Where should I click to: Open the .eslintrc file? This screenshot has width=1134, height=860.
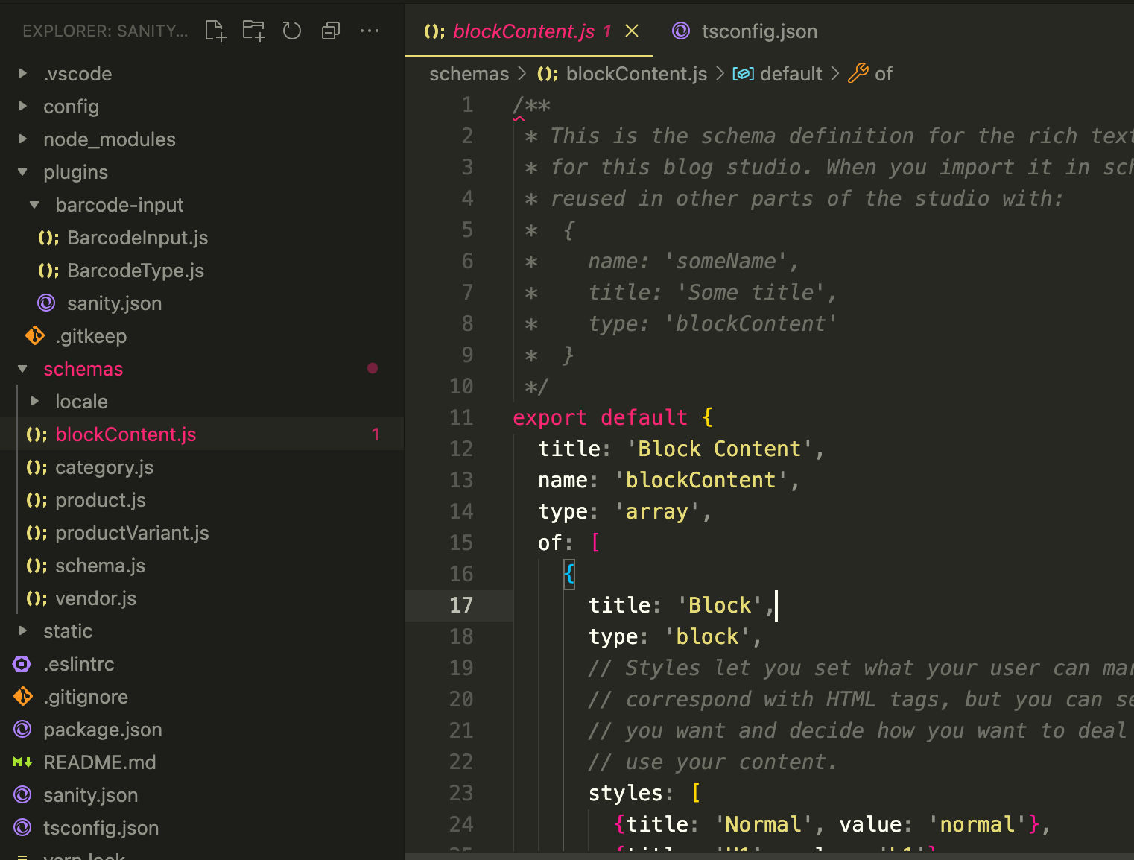point(203,664)
